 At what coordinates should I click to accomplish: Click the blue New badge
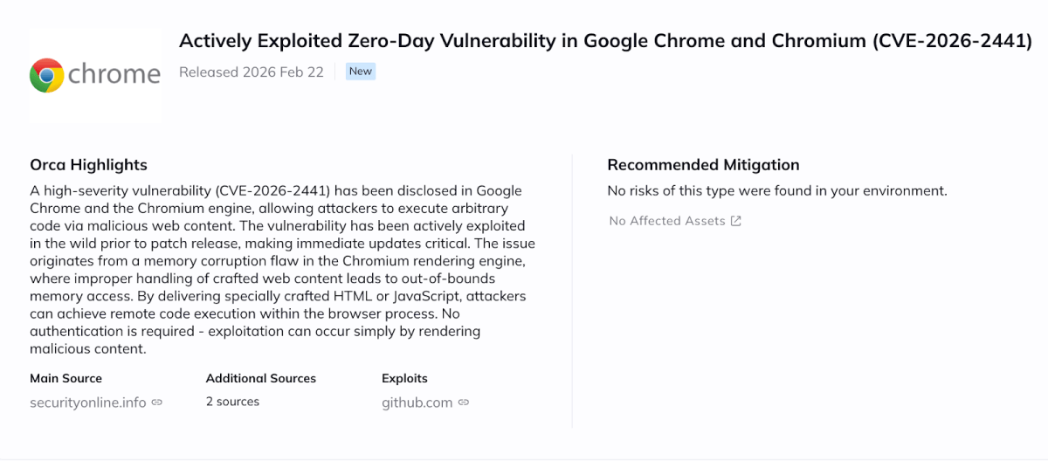coord(361,72)
